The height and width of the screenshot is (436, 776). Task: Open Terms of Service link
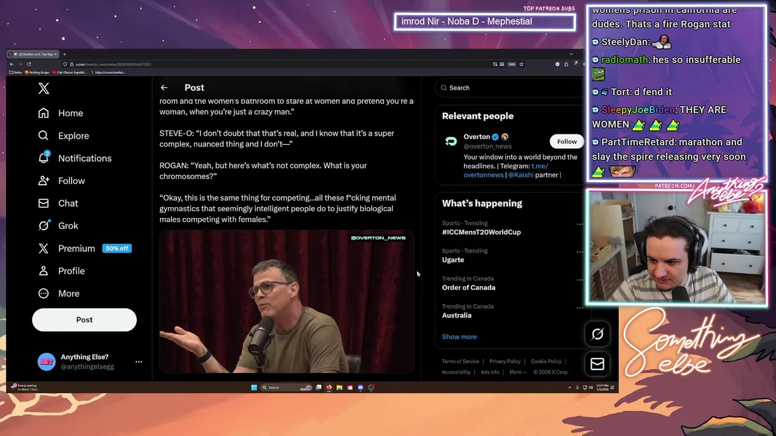[x=461, y=362]
